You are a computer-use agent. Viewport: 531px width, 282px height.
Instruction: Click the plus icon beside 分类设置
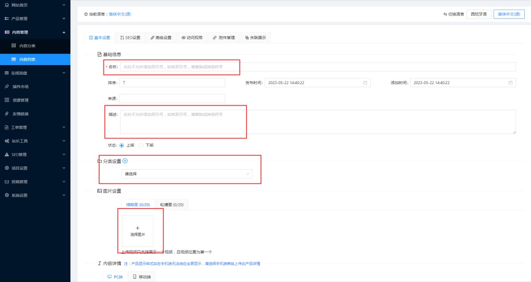125,161
